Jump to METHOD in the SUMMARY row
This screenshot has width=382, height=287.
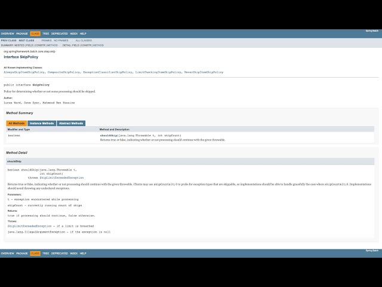53,45
